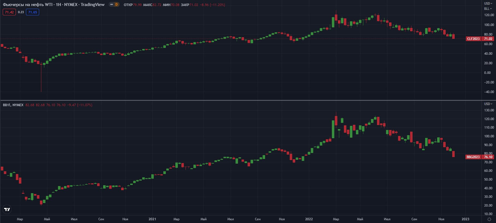496x223 pixels.
Task: Click the 50.00 label on lower price scale
Action: coord(488,179)
